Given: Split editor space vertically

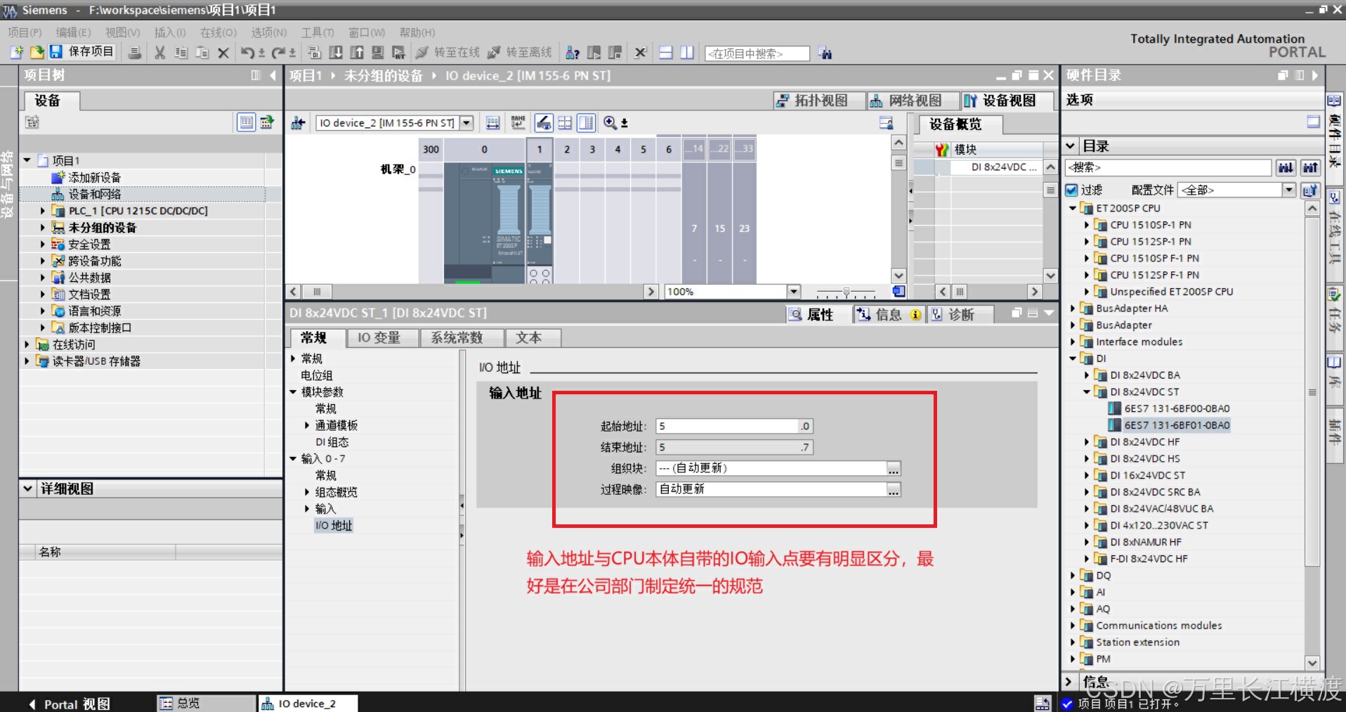Looking at the screenshot, I should point(687,53).
